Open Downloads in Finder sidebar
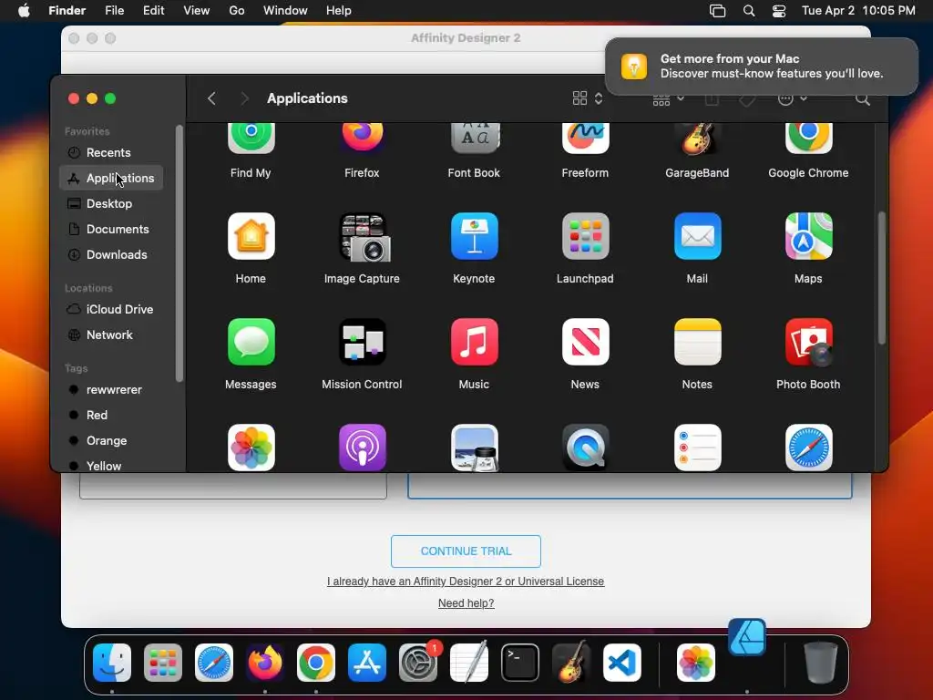This screenshot has width=933, height=700. click(x=110, y=255)
